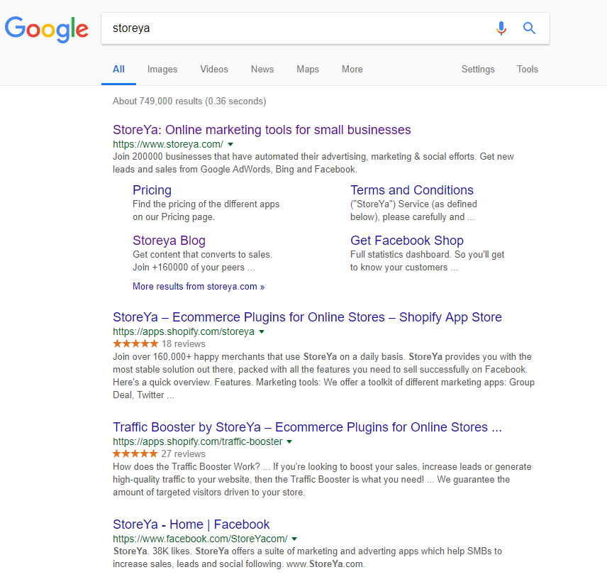Switch to the Images tab
This screenshot has width=607, height=577.
162,70
